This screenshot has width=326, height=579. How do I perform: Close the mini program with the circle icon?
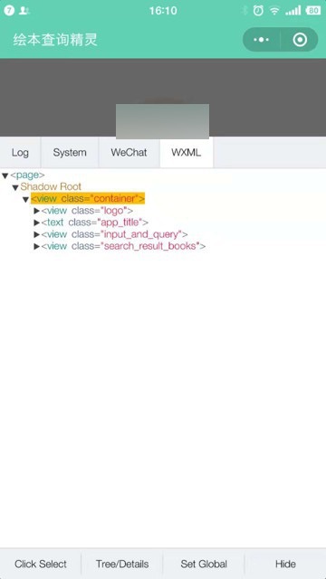[300, 40]
